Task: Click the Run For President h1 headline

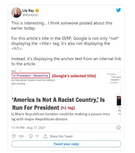Action: point(36,108)
